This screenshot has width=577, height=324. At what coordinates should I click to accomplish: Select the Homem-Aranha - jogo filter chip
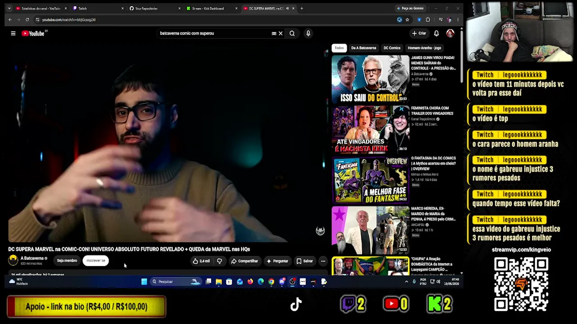424,48
